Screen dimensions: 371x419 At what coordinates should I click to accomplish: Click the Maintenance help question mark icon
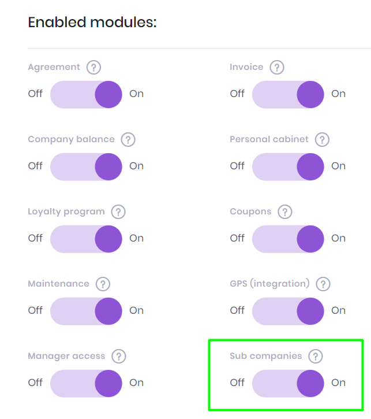point(103,284)
